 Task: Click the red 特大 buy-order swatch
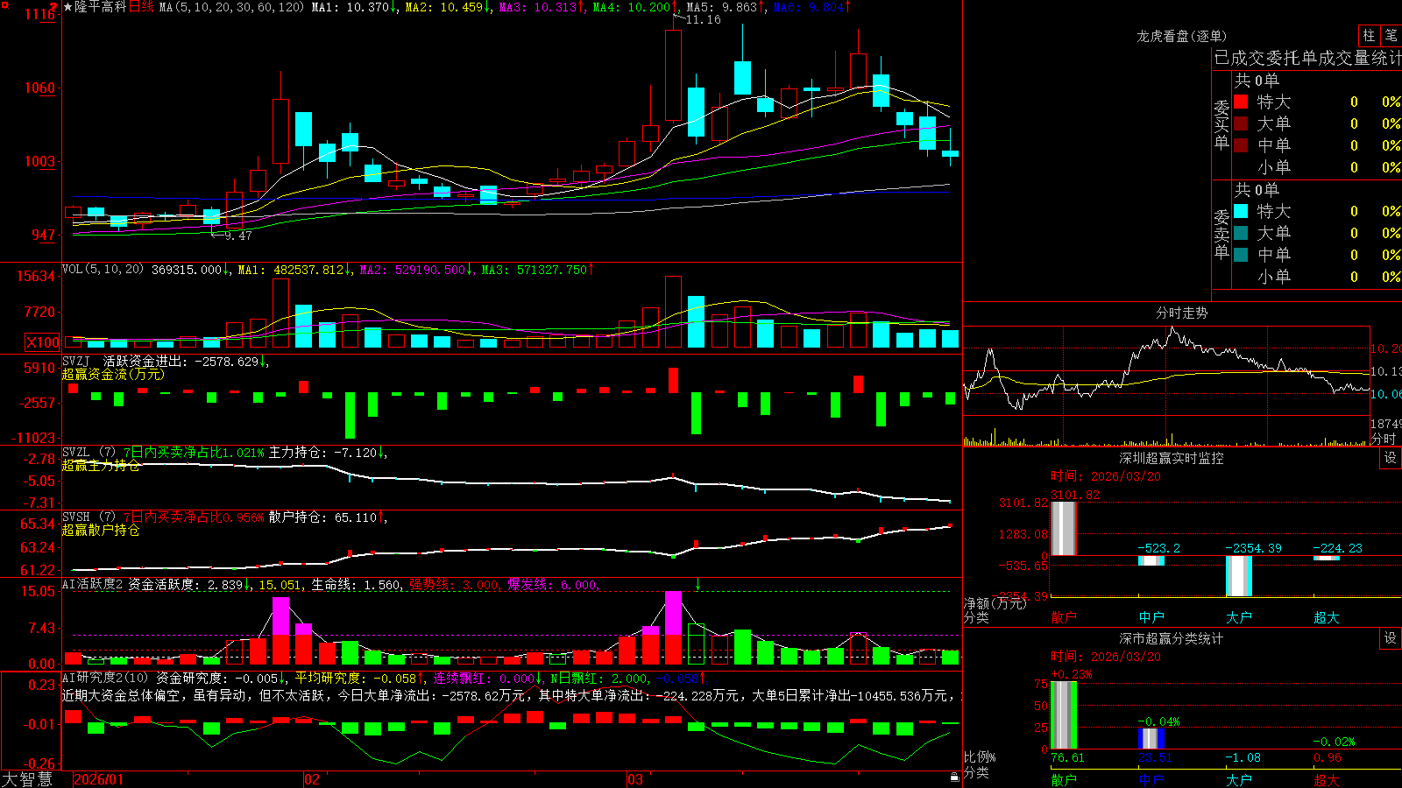click(x=1241, y=102)
